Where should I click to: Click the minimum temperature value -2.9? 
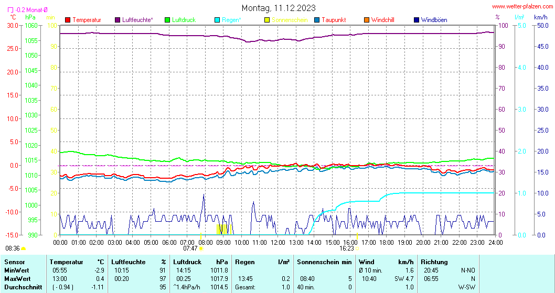pyautogui.click(x=99, y=270)
